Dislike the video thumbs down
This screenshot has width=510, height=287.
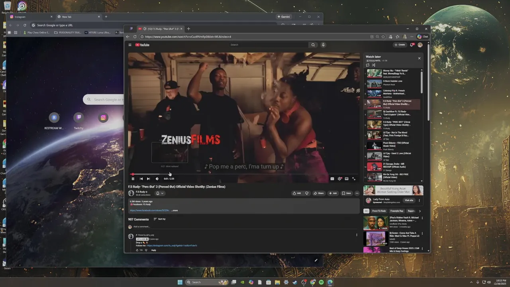(x=307, y=193)
